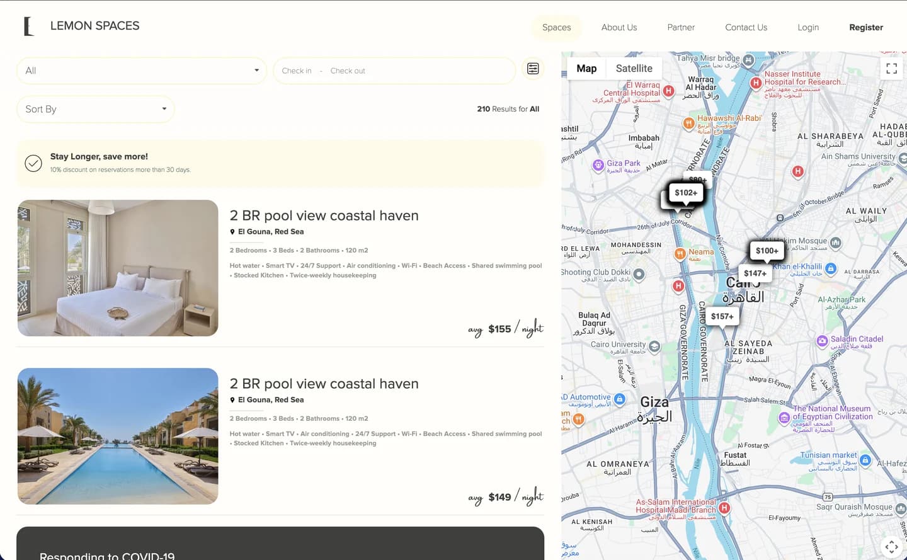Viewport: 907px width, 560px height.
Task: Click the Neama restaurant pin
Action: [x=680, y=254]
